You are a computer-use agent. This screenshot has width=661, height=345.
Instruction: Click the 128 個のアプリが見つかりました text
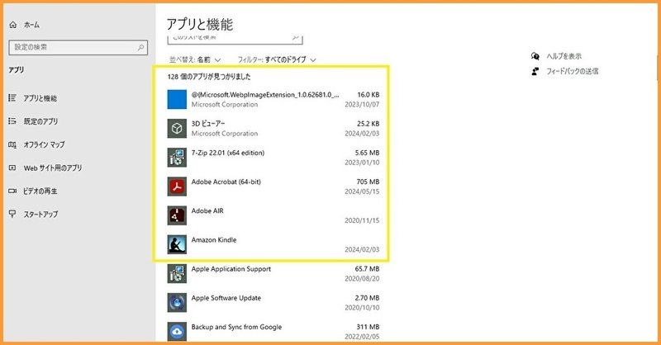[209, 77]
